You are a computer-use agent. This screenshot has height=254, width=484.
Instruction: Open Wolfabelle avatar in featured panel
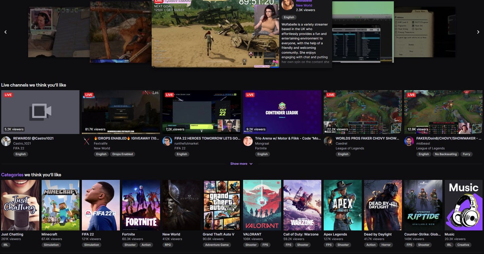[x=288, y=5]
